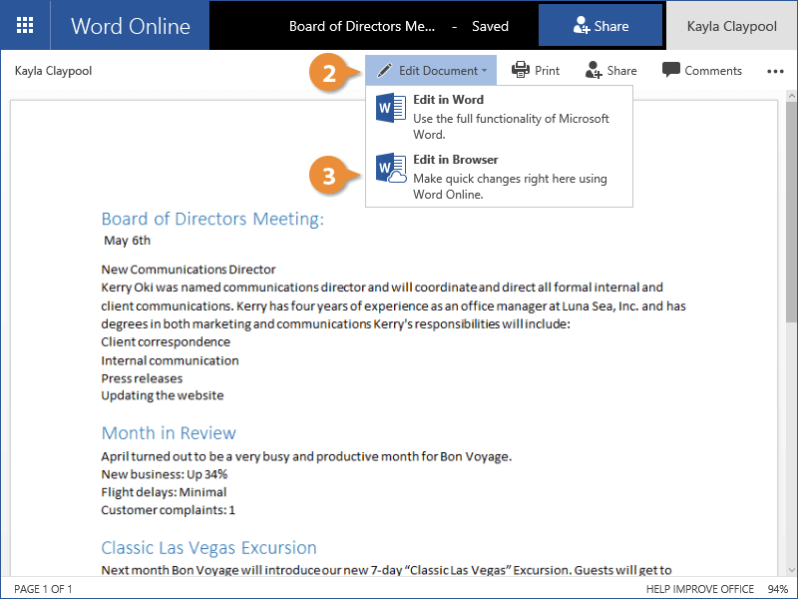The height and width of the screenshot is (599, 798).
Task: Click the Comments label in toolbar
Action: coord(713,71)
